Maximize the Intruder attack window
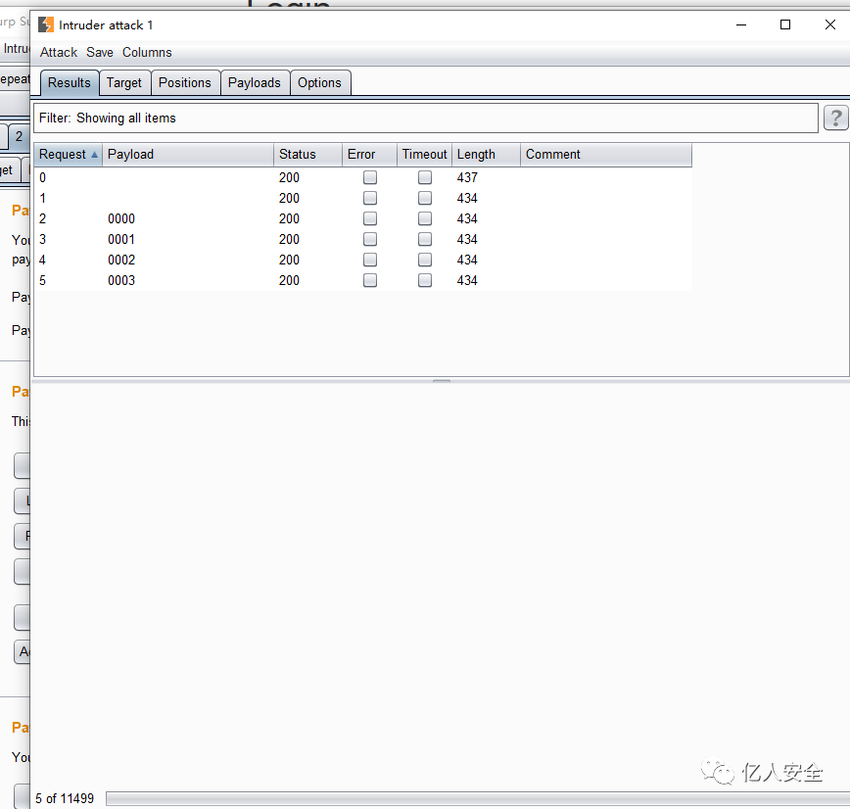850x809 pixels. [x=785, y=24]
